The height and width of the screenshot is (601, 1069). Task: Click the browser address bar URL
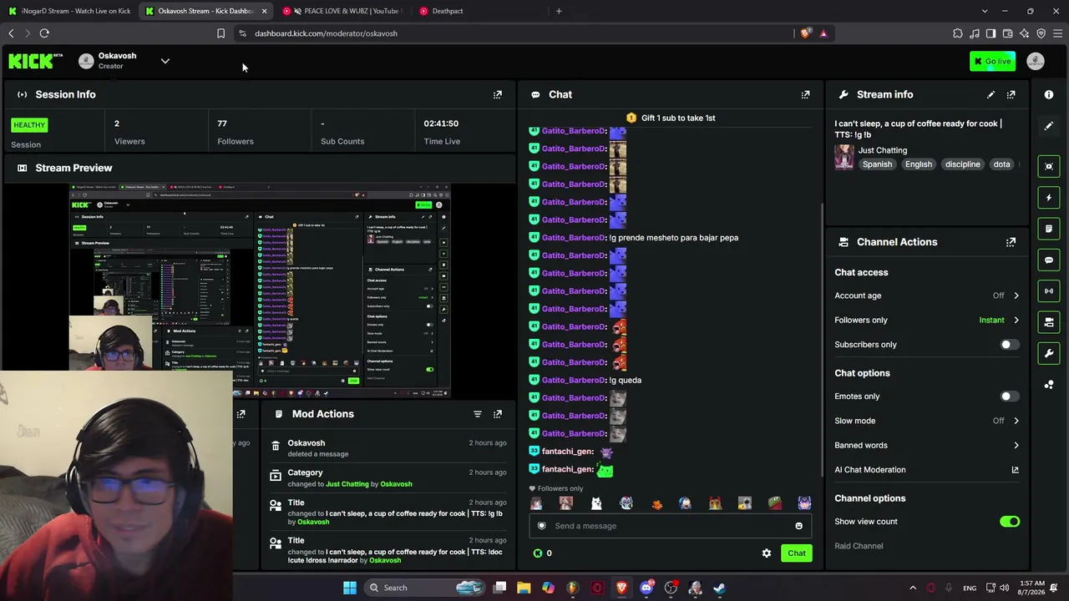pyautogui.click(x=326, y=33)
